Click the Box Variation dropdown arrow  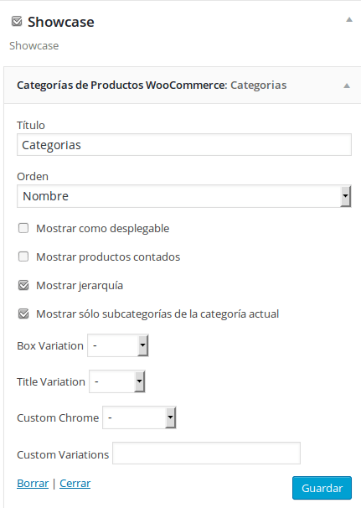142,345
